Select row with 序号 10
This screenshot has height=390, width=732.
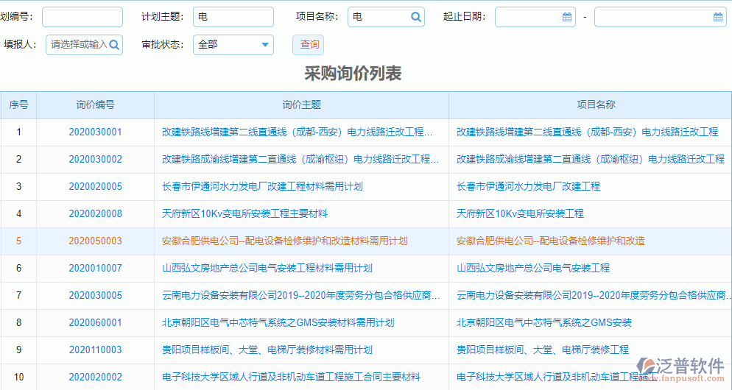(x=366, y=377)
